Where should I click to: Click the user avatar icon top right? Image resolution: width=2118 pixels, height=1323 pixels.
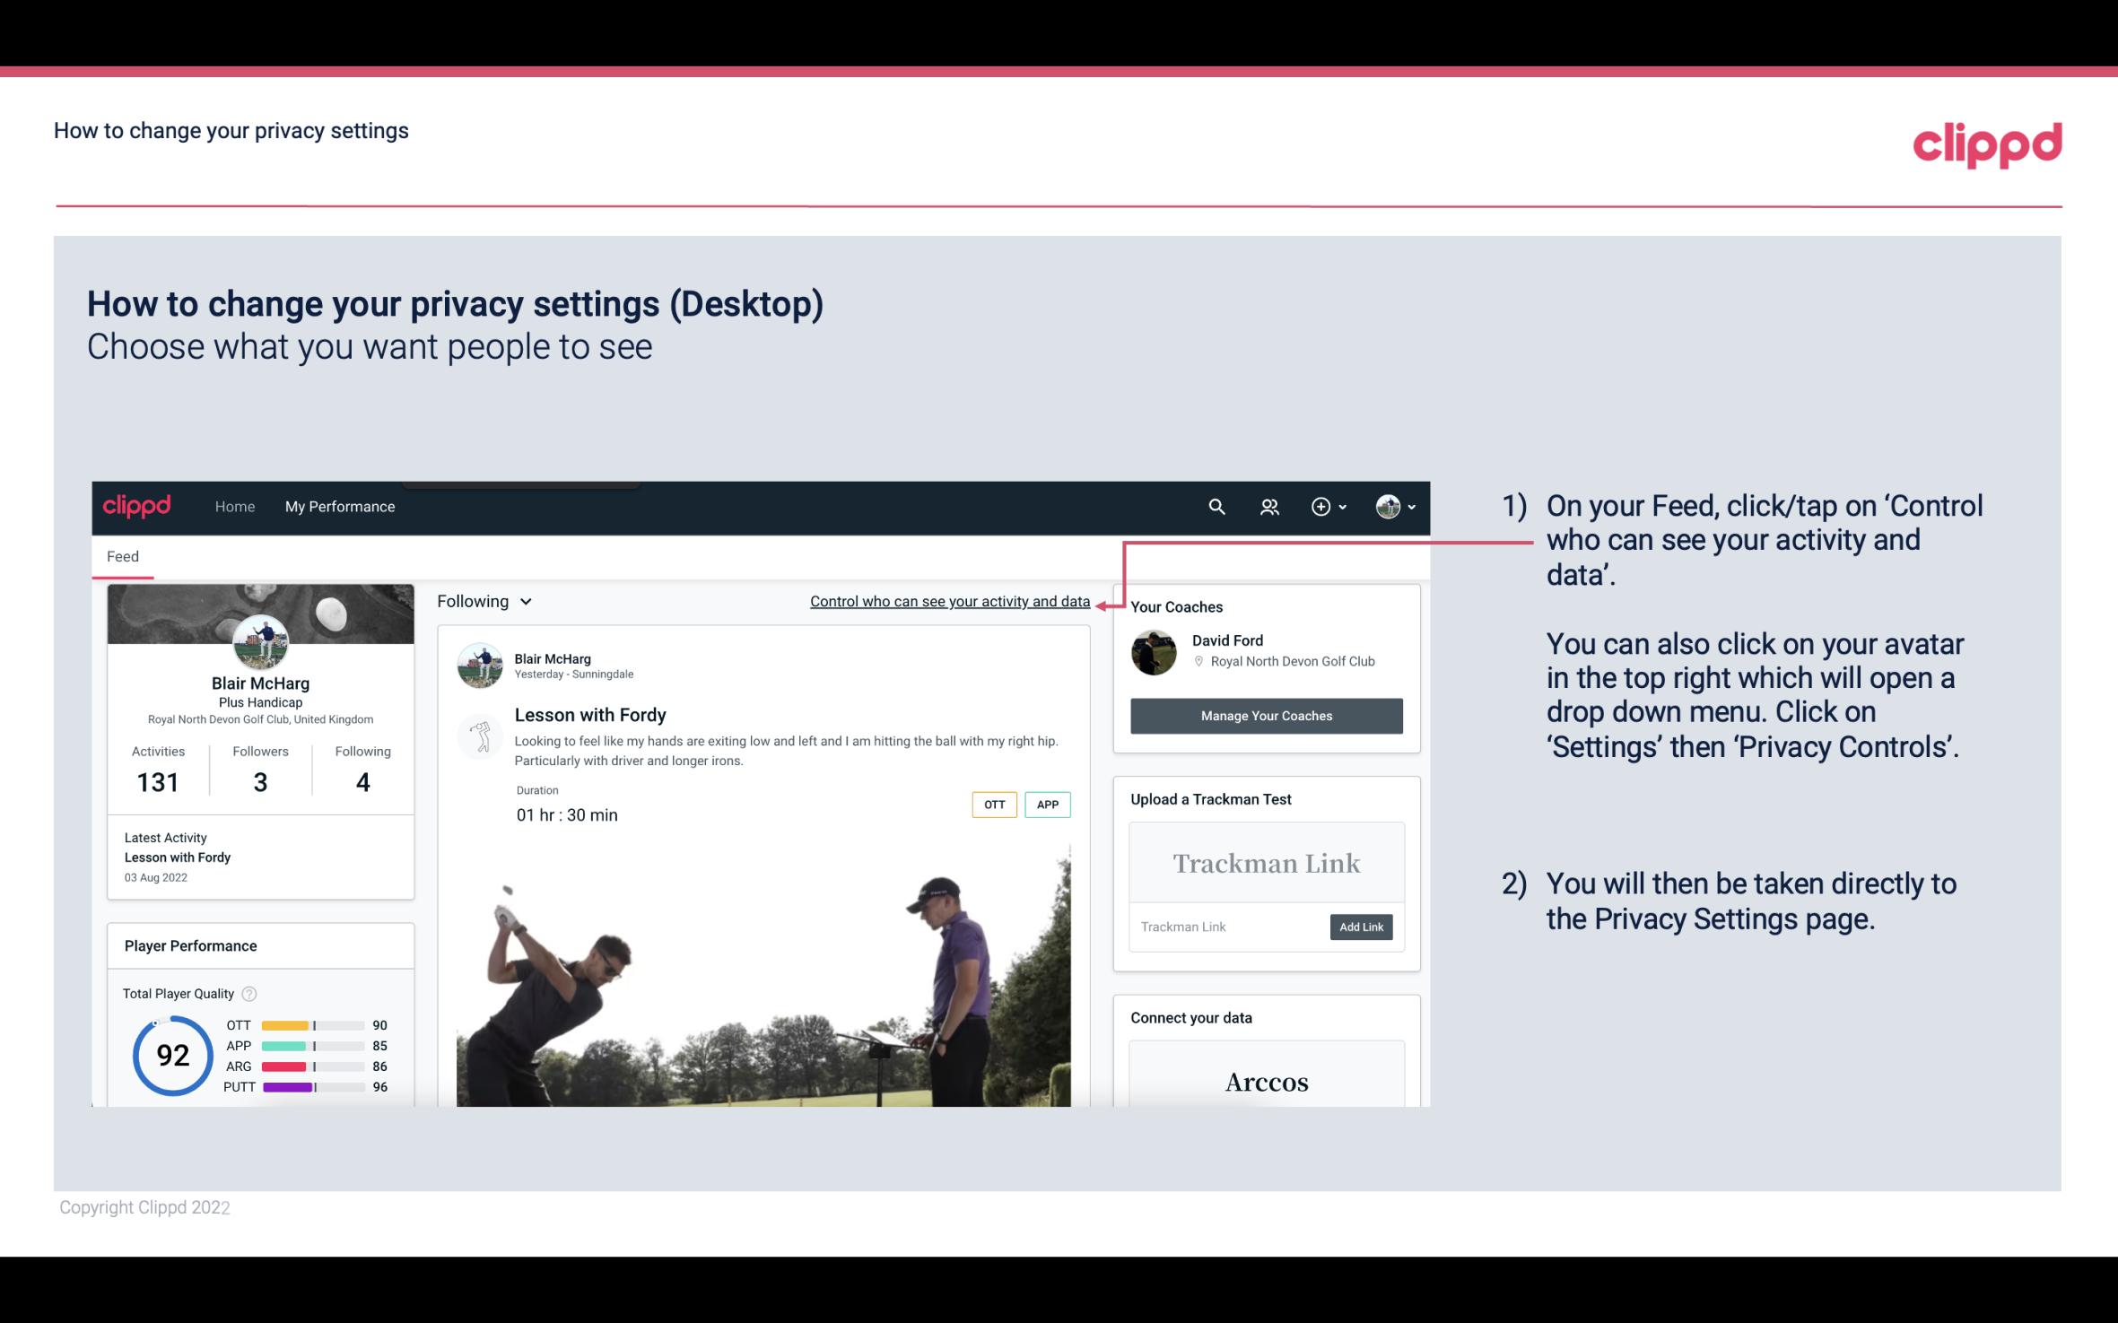point(1387,506)
